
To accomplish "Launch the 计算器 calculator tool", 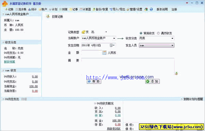I will point(85,9).
